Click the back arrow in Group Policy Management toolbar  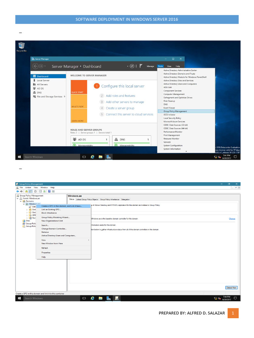[x=18, y=191]
